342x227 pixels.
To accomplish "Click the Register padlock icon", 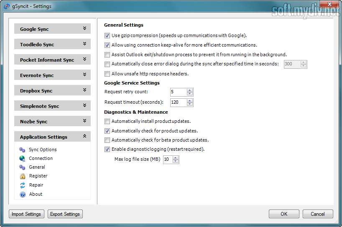I will click(23, 176).
